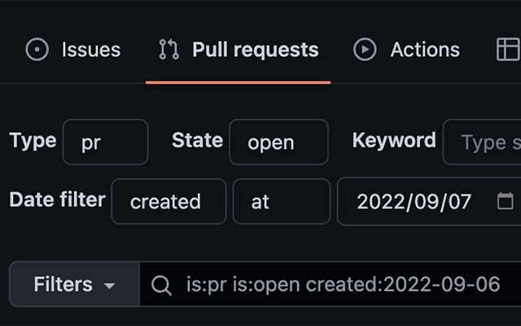Viewport: 521px width, 326px height.
Task: Click the Actions play icon
Action: pyautogui.click(x=365, y=50)
